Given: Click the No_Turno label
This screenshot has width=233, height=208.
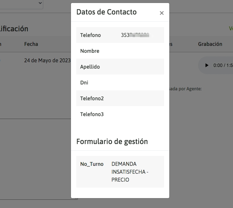Looking at the screenshot, I should [x=92, y=164].
